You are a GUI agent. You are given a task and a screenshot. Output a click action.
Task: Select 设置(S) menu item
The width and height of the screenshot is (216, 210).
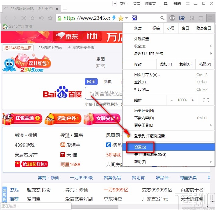[168, 147]
